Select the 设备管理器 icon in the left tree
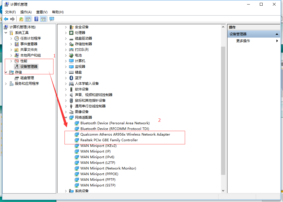This screenshot has height=202, width=283. (16, 66)
